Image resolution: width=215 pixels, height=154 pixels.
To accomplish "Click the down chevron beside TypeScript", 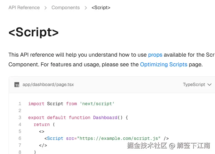I will click(x=209, y=84).
